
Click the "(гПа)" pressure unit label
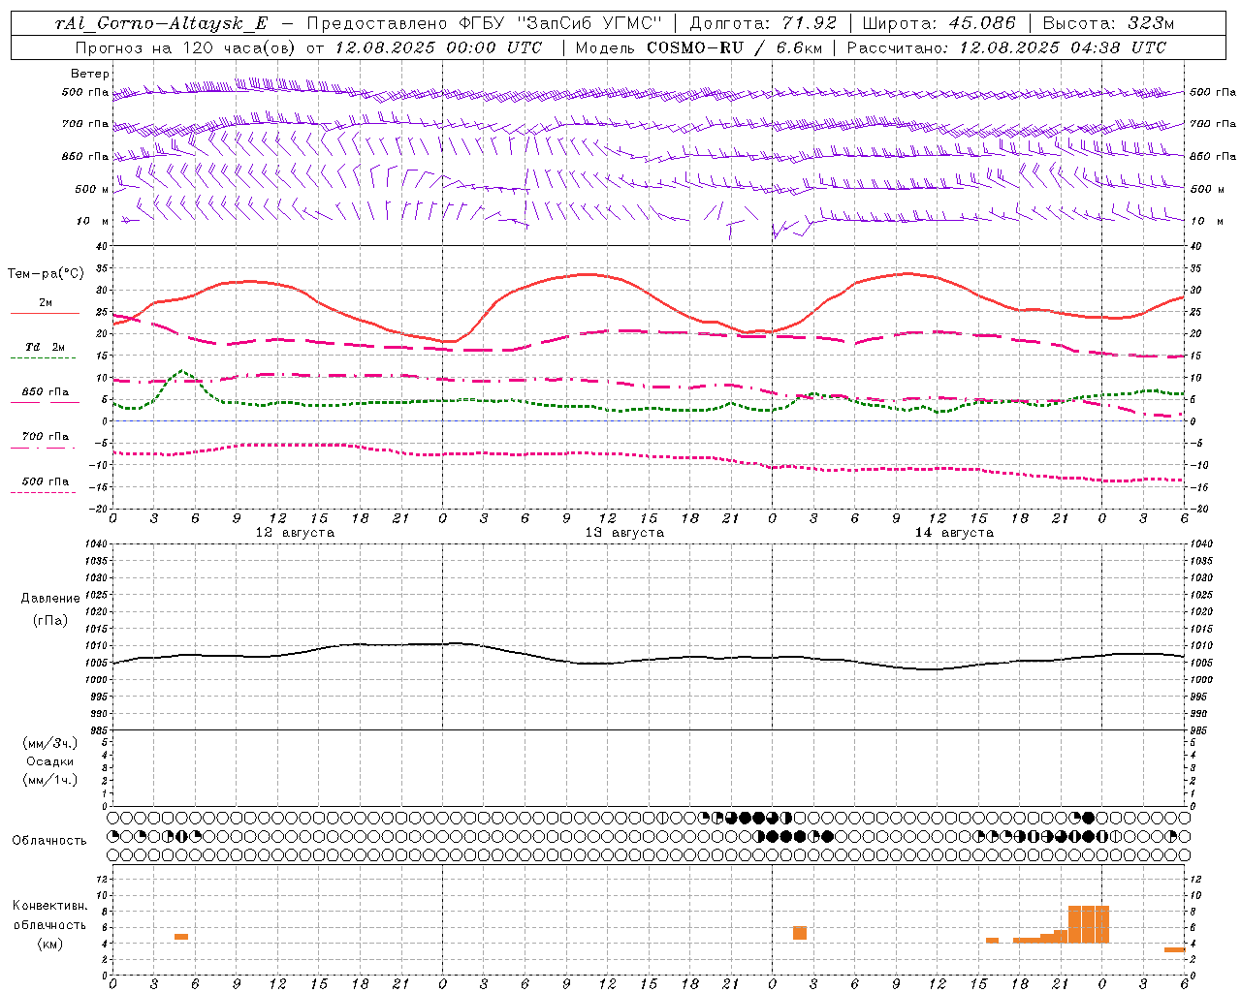pyautogui.click(x=50, y=620)
